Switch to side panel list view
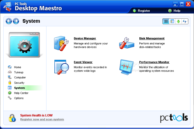Image resolution: width=194 pixels, height=129 pixels. [172, 21]
